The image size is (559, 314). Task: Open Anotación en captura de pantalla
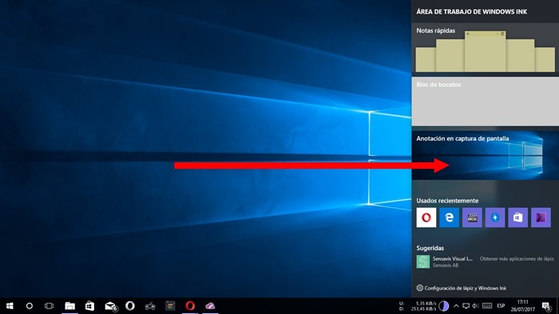[486, 155]
